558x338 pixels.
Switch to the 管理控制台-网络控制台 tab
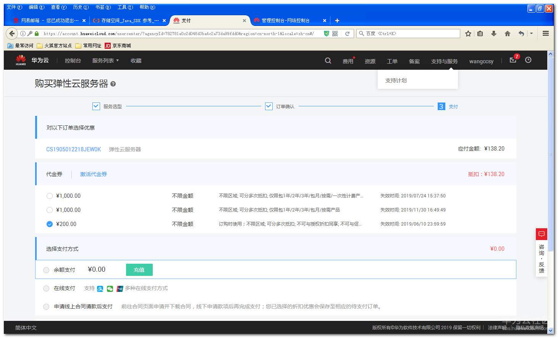[285, 21]
